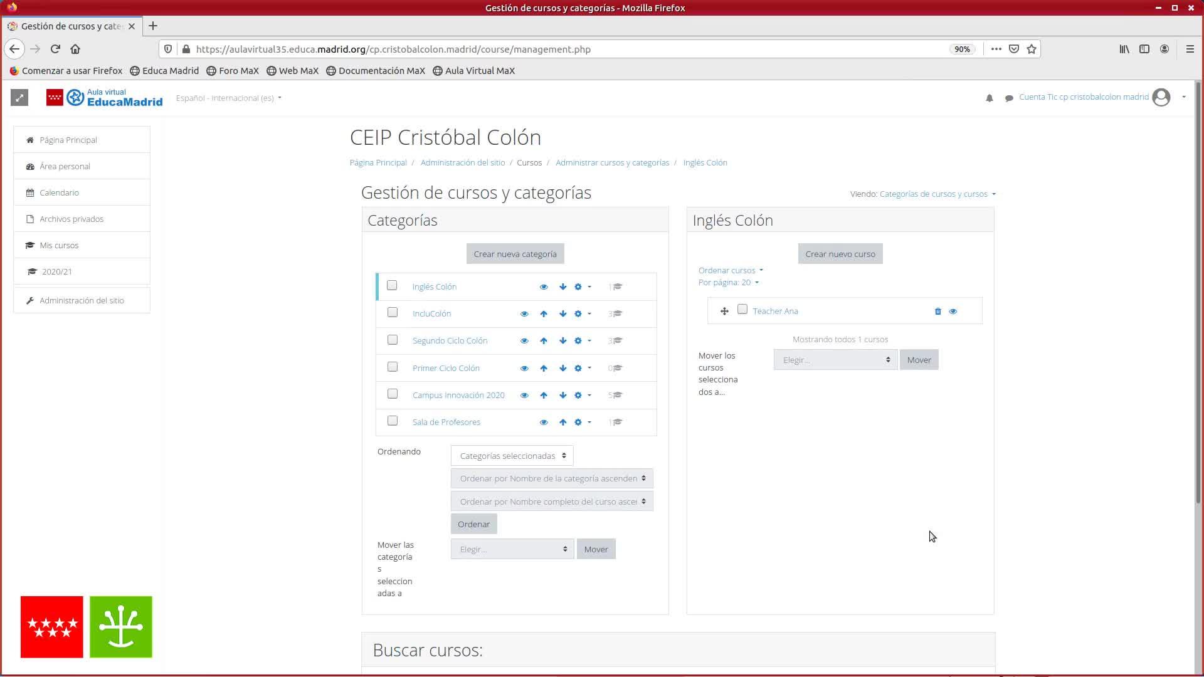Click the drag handle for the Teacher Ana course

[x=724, y=312]
